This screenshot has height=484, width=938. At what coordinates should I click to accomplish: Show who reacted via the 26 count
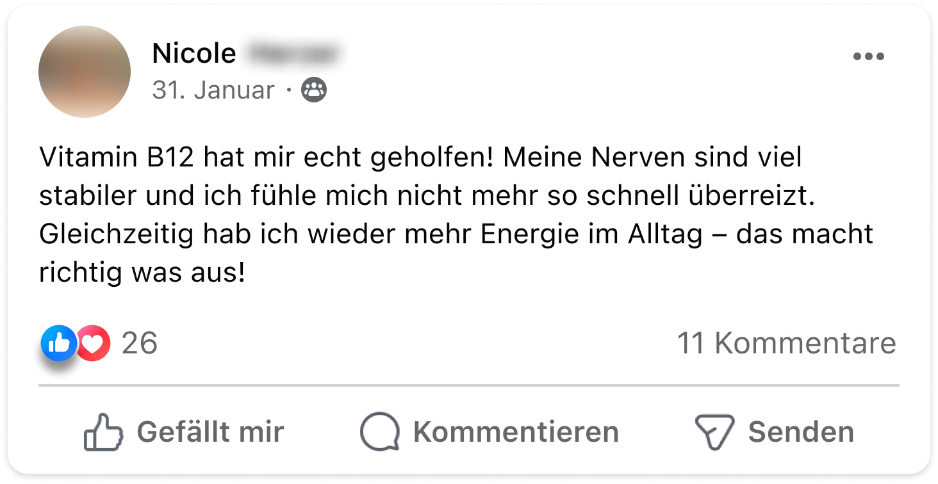click(x=140, y=343)
